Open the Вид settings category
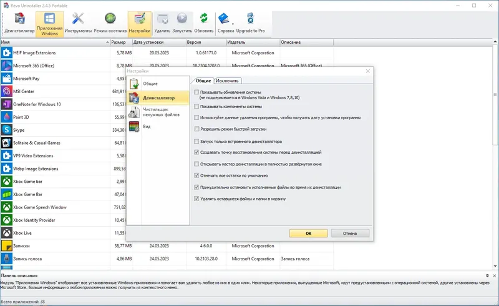This screenshot has height=306, width=499. point(158,127)
